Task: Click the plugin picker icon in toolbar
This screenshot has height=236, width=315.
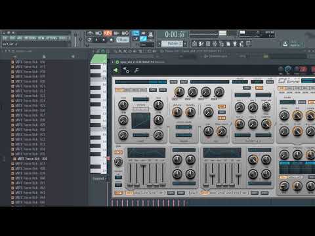Action: [235, 44]
